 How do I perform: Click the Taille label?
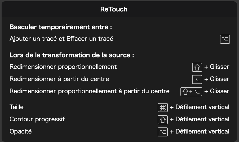pos(16,107)
